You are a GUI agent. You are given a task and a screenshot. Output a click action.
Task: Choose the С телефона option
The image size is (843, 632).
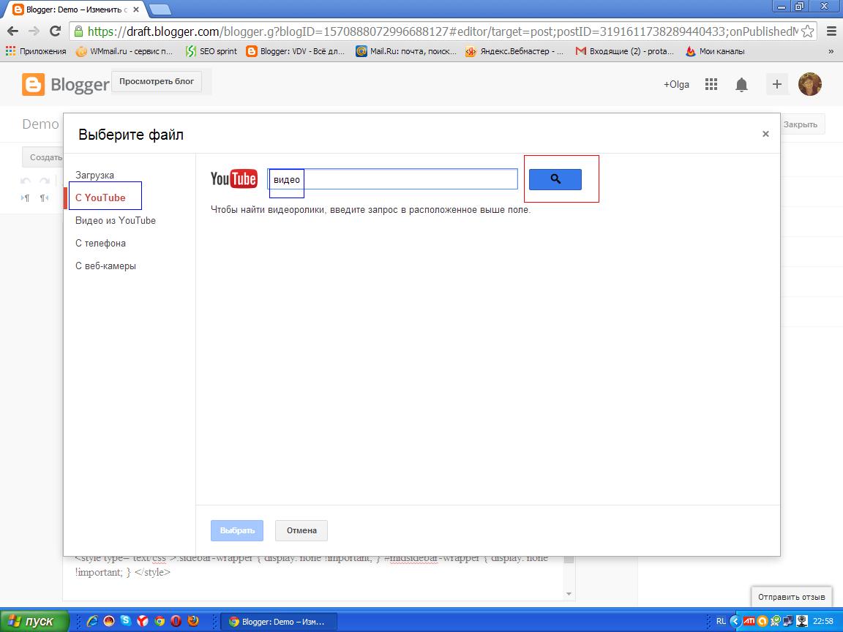(100, 243)
